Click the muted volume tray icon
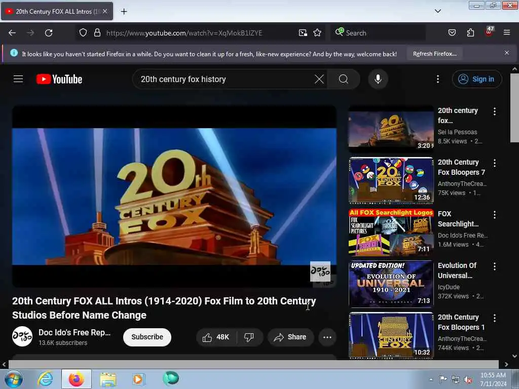 point(468,379)
